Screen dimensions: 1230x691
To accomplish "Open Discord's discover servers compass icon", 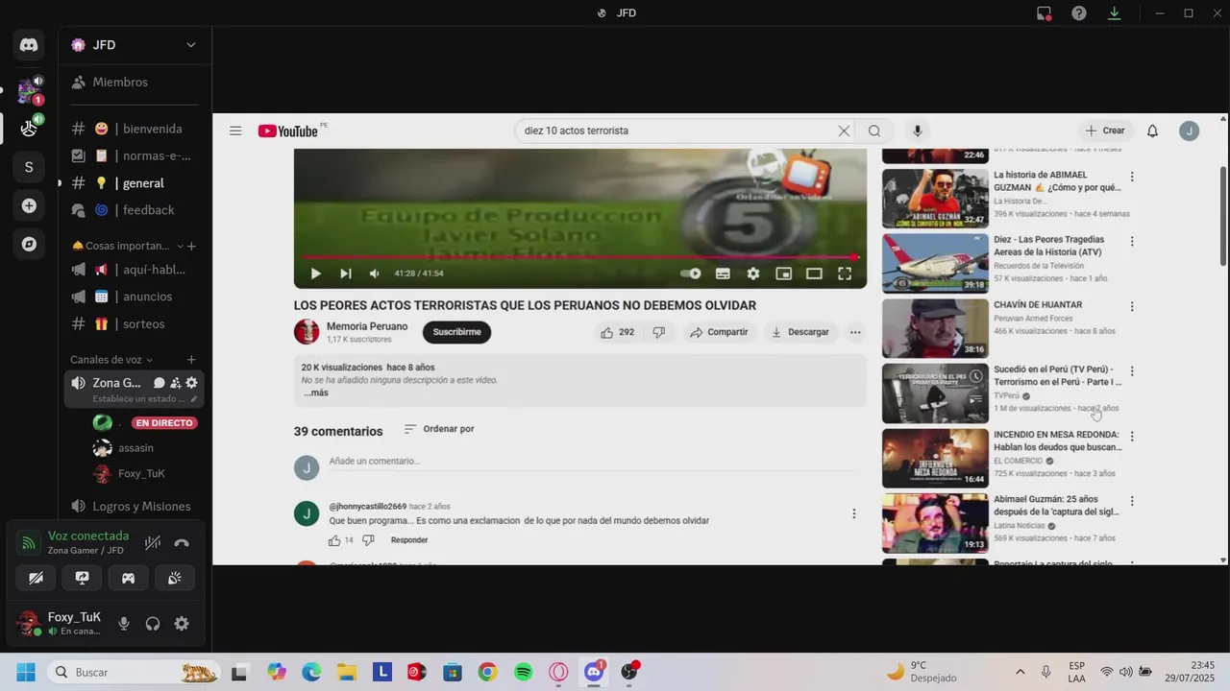I will (29, 244).
